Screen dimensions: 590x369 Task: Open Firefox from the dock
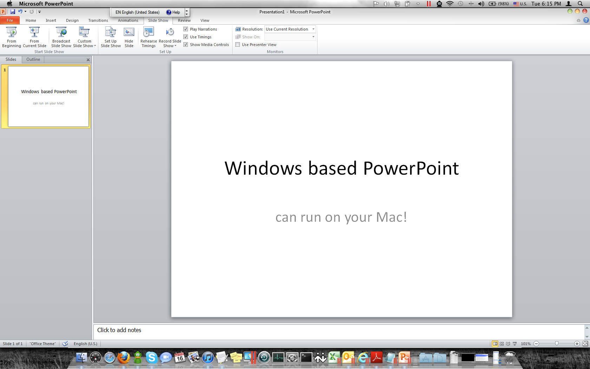coord(123,358)
